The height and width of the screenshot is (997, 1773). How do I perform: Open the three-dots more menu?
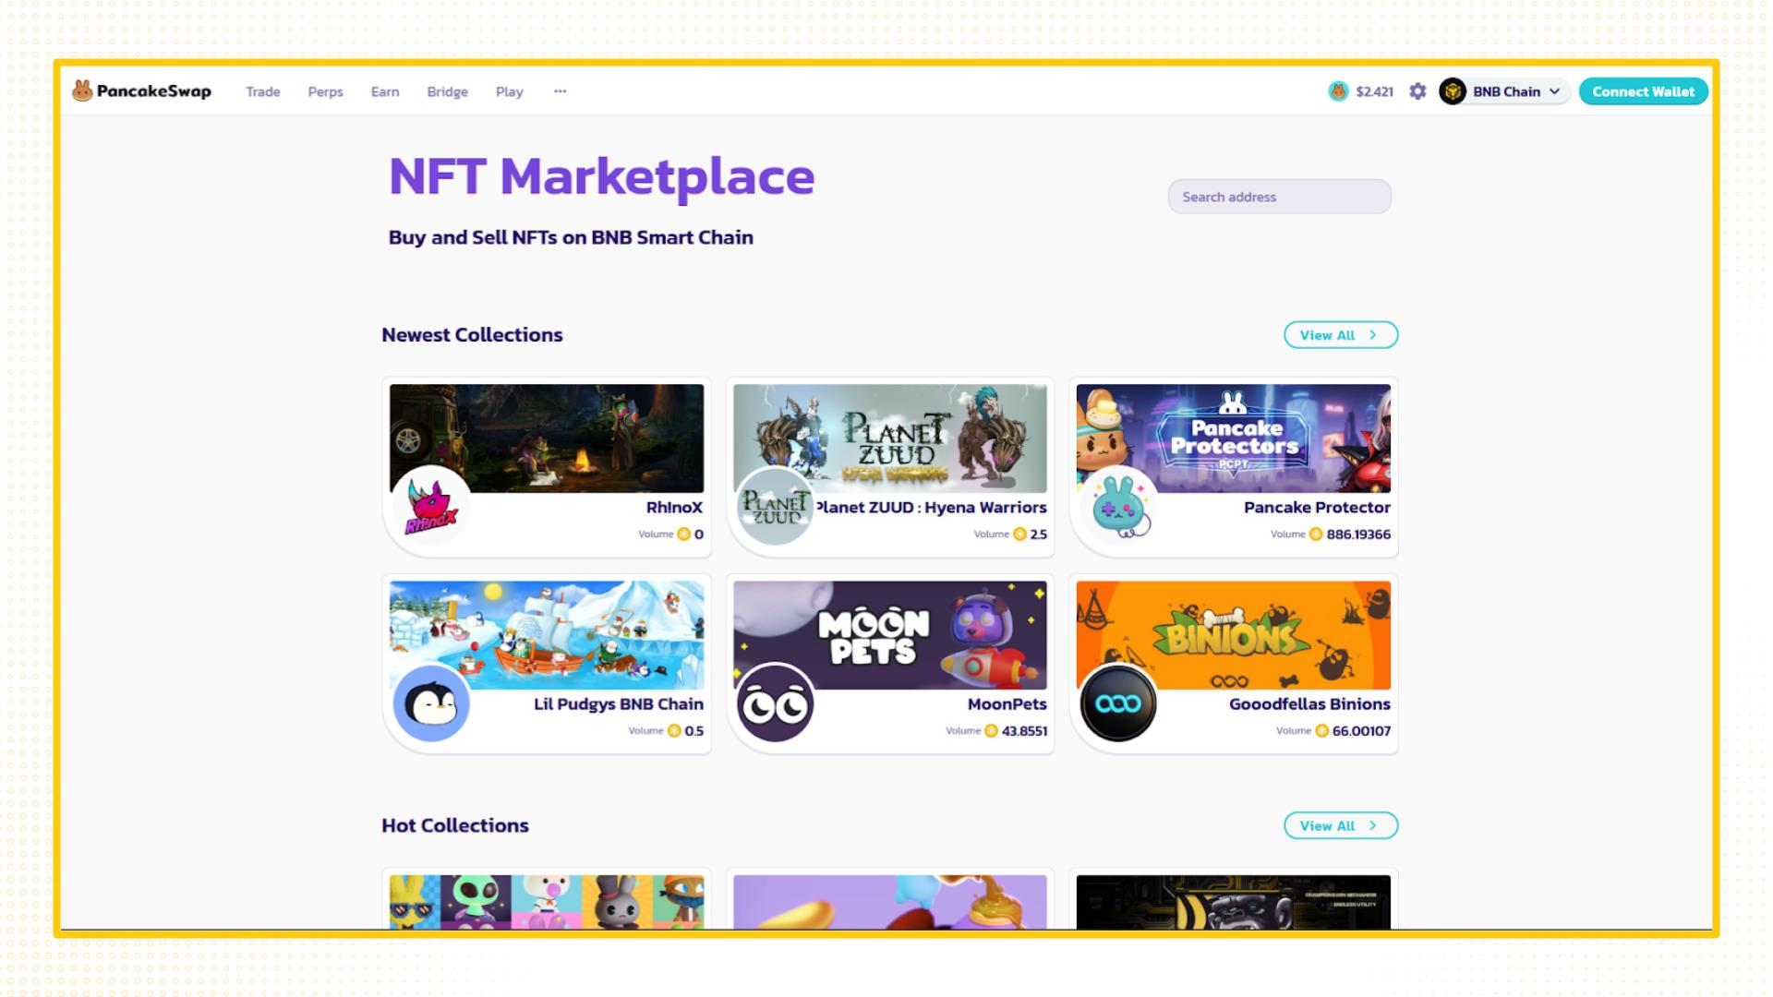click(x=560, y=91)
